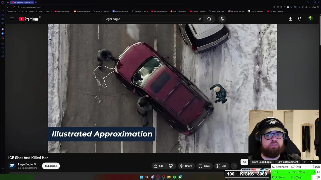The height and width of the screenshot is (180, 321).
Task: Select 'Law enforcement' filter chip
Action: [288, 162]
